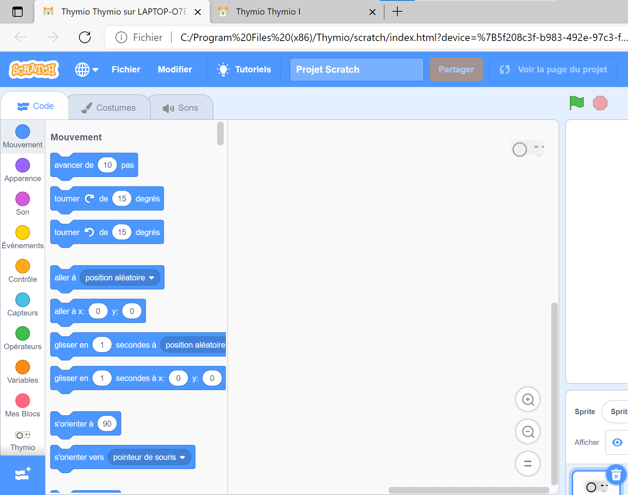Viewport: 628px width, 495px height.
Task: Zoom out of the code workspace
Action: click(528, 432)
